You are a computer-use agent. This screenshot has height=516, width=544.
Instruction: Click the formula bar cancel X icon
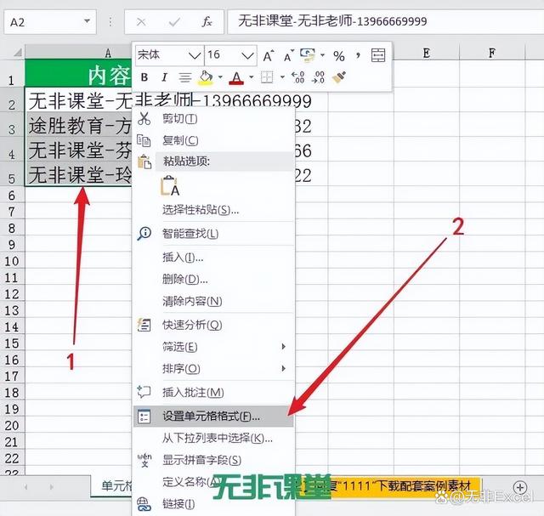(x=141, y=22)
